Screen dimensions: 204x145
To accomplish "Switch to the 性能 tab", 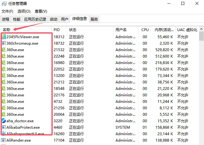I will (17, 19).
